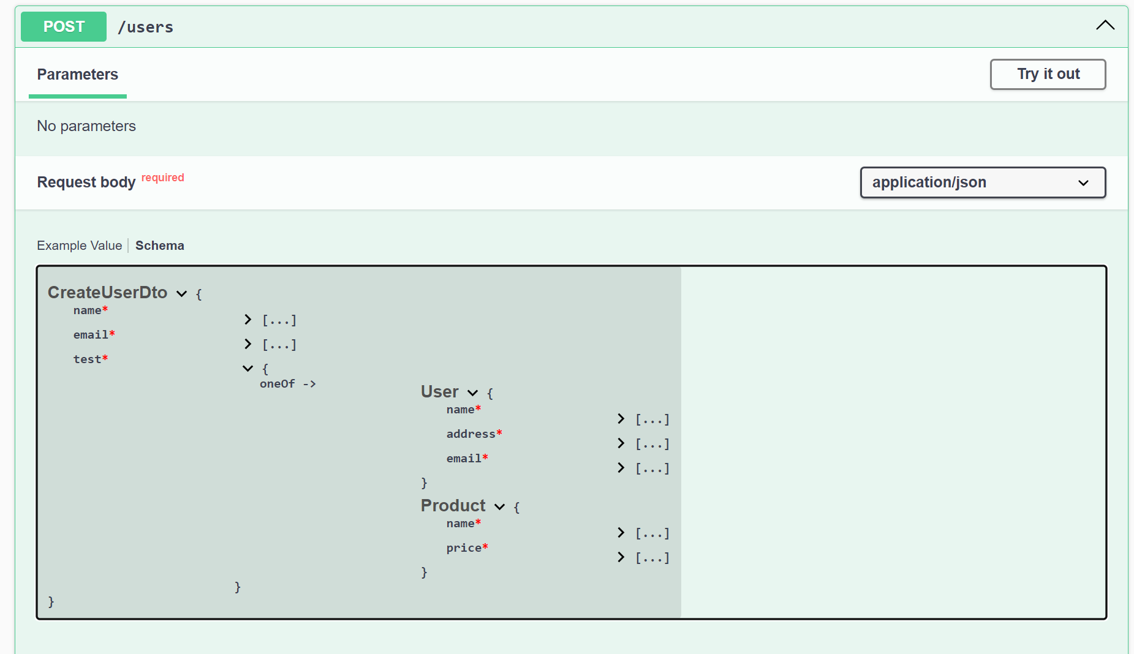Screen dimensions: 1134x654
Task: Switch to the Example Value tab
Action: 80,246
